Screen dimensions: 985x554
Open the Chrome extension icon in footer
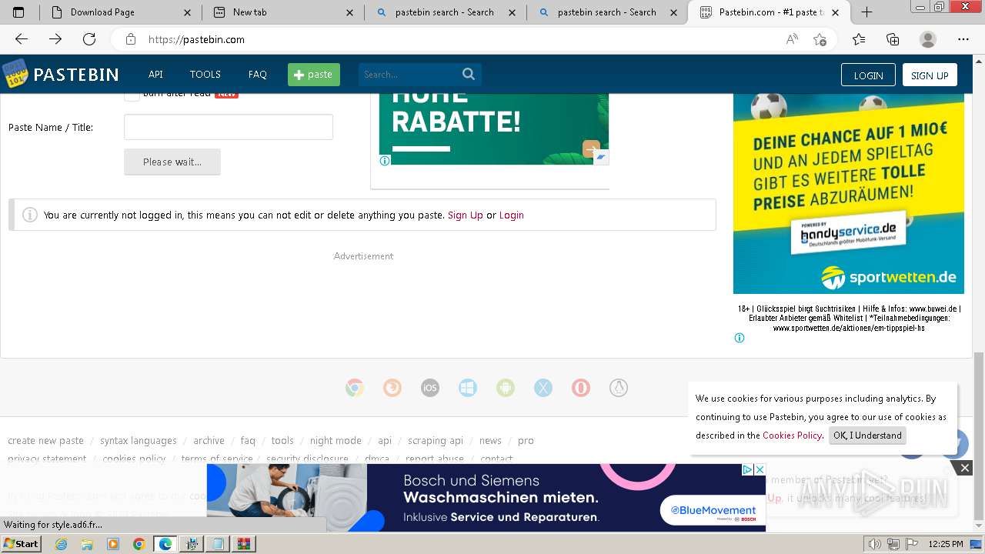click(x=355, y=388)
